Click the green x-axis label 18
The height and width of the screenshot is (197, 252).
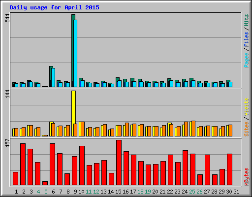click(140, 192)
